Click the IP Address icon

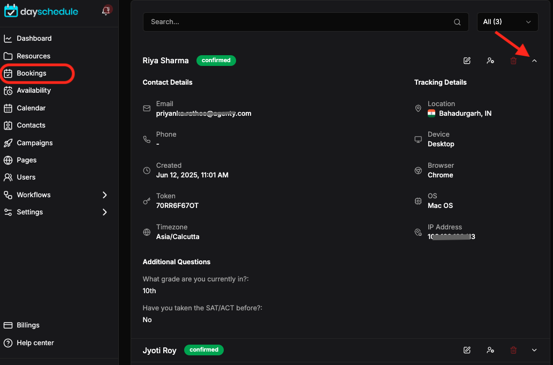pyautogui.click(x=418, y=232)
